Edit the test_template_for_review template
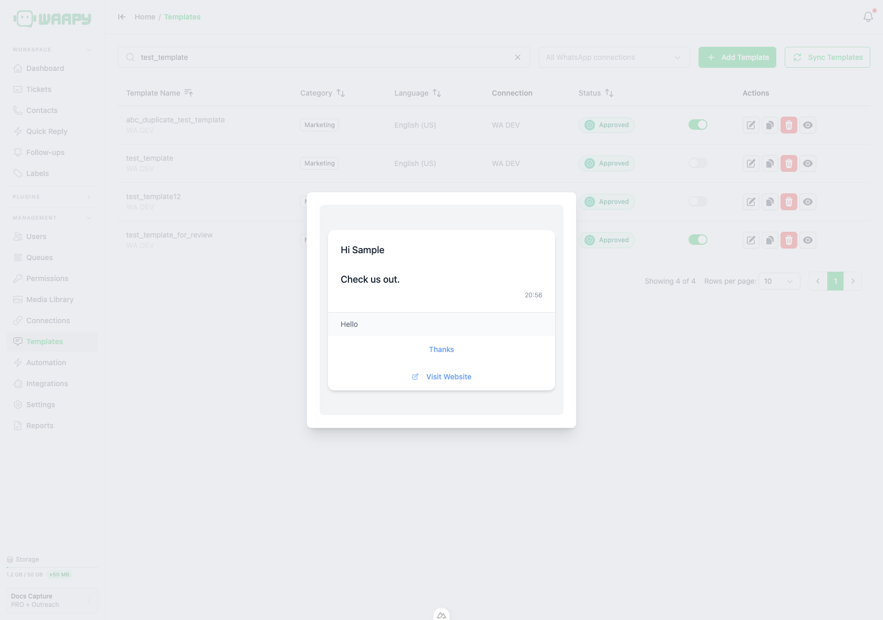The height and width of the screenshot is (620, 883). tap(751, 240)
